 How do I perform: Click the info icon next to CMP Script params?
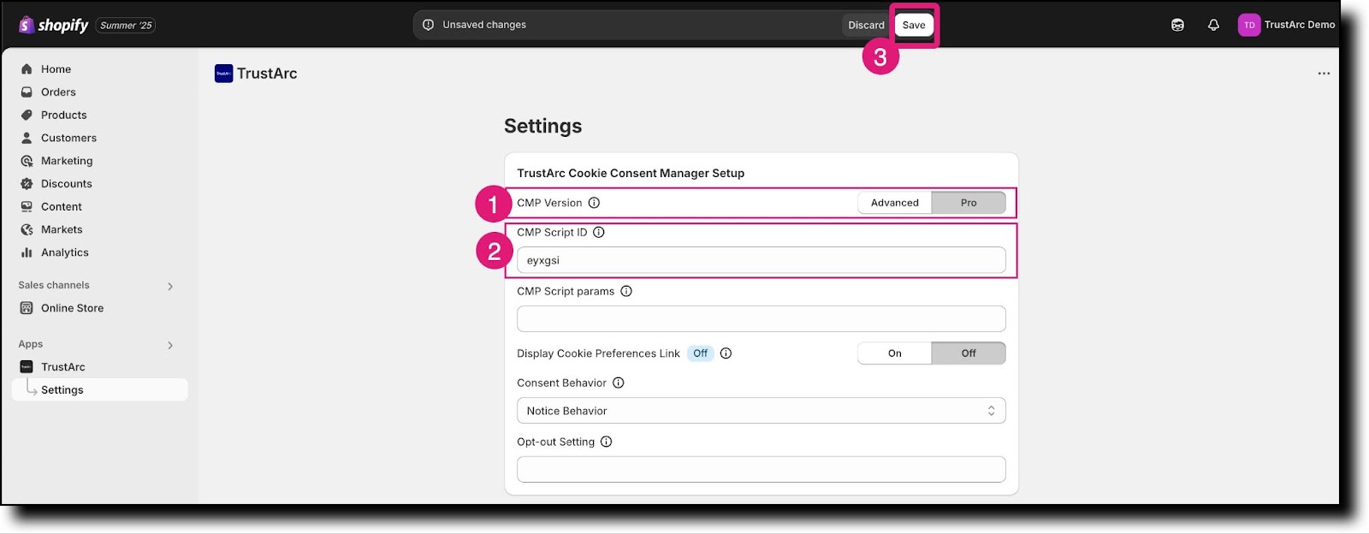coord(626,291)
